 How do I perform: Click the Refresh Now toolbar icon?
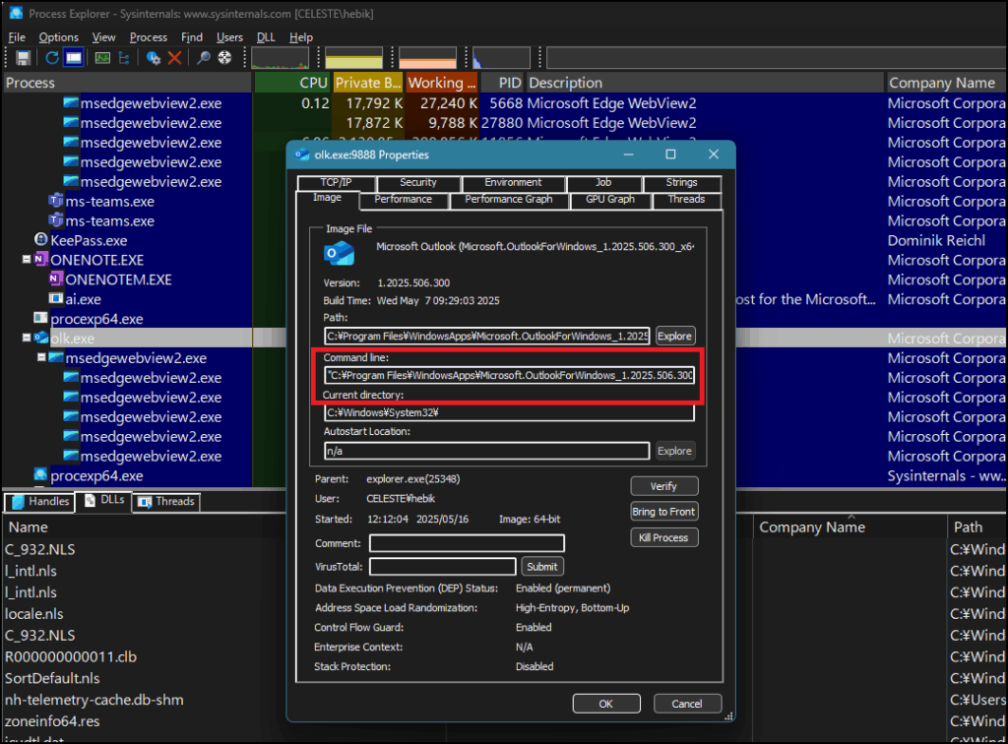point(52,58)
